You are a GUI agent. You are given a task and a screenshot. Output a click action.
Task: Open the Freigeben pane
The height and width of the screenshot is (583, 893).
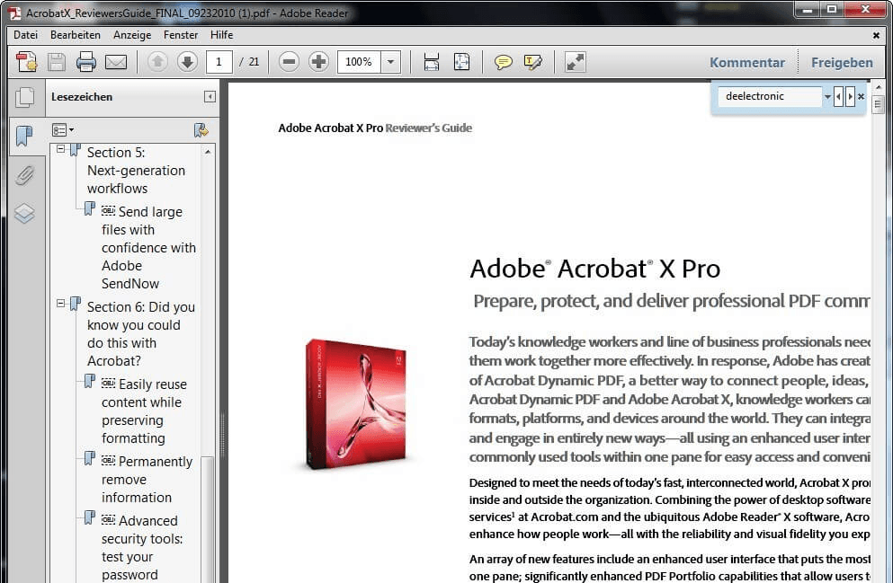pyautogui.click(x=842, y=62)
